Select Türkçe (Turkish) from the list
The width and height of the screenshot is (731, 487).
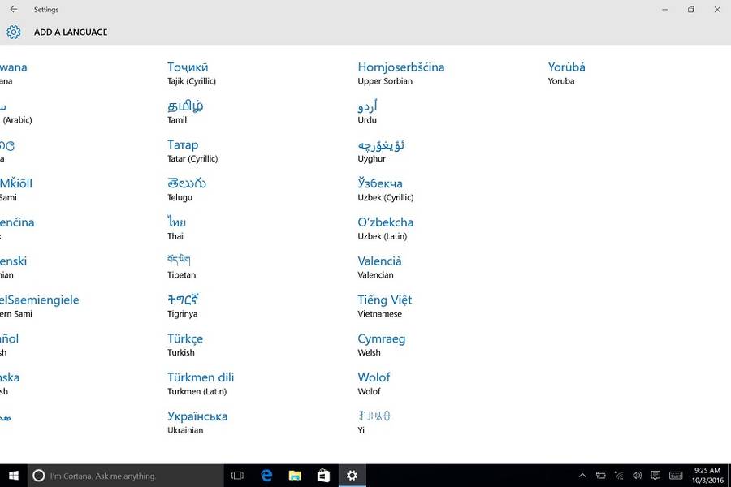[185, 345]
